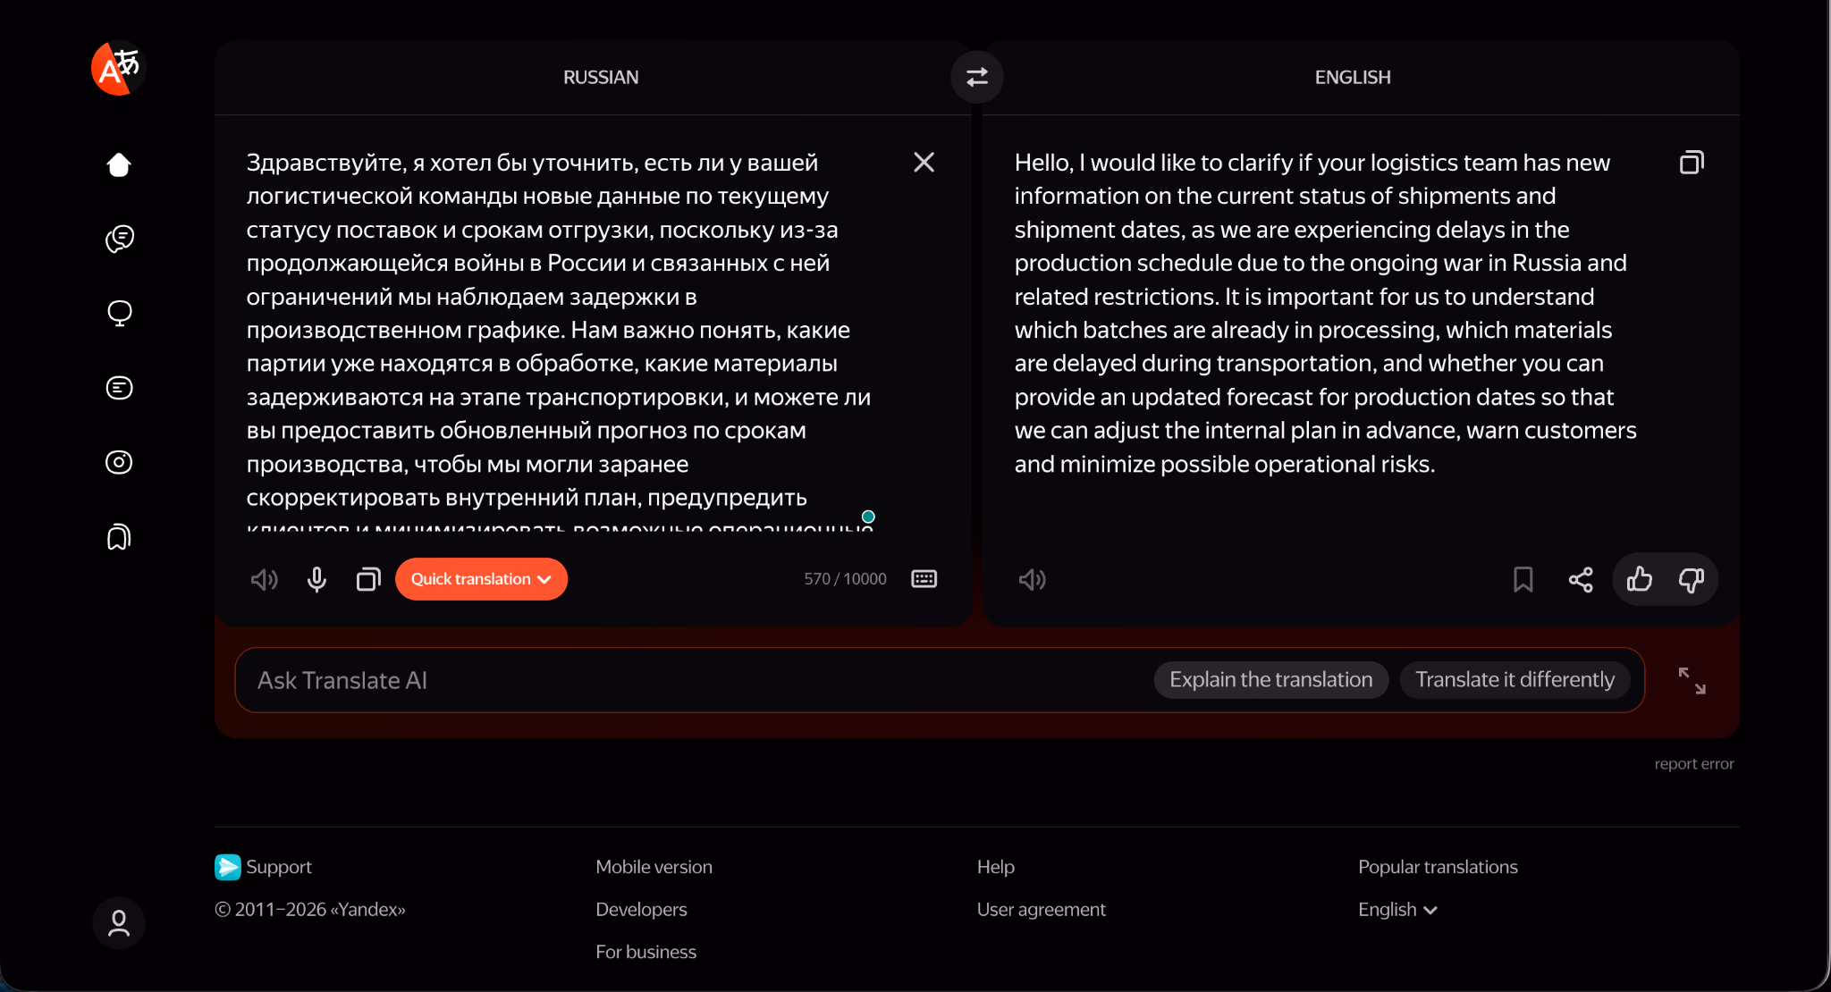Open the image camera translation icon
This screenshot has height=992, width=1831.
pos(119,462)
